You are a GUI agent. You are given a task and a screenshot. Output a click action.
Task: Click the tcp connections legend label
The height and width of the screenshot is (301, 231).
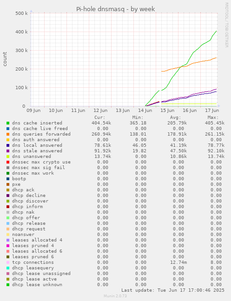(33, 262)
